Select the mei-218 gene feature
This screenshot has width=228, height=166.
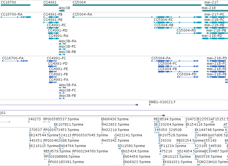tap(215, 11)
